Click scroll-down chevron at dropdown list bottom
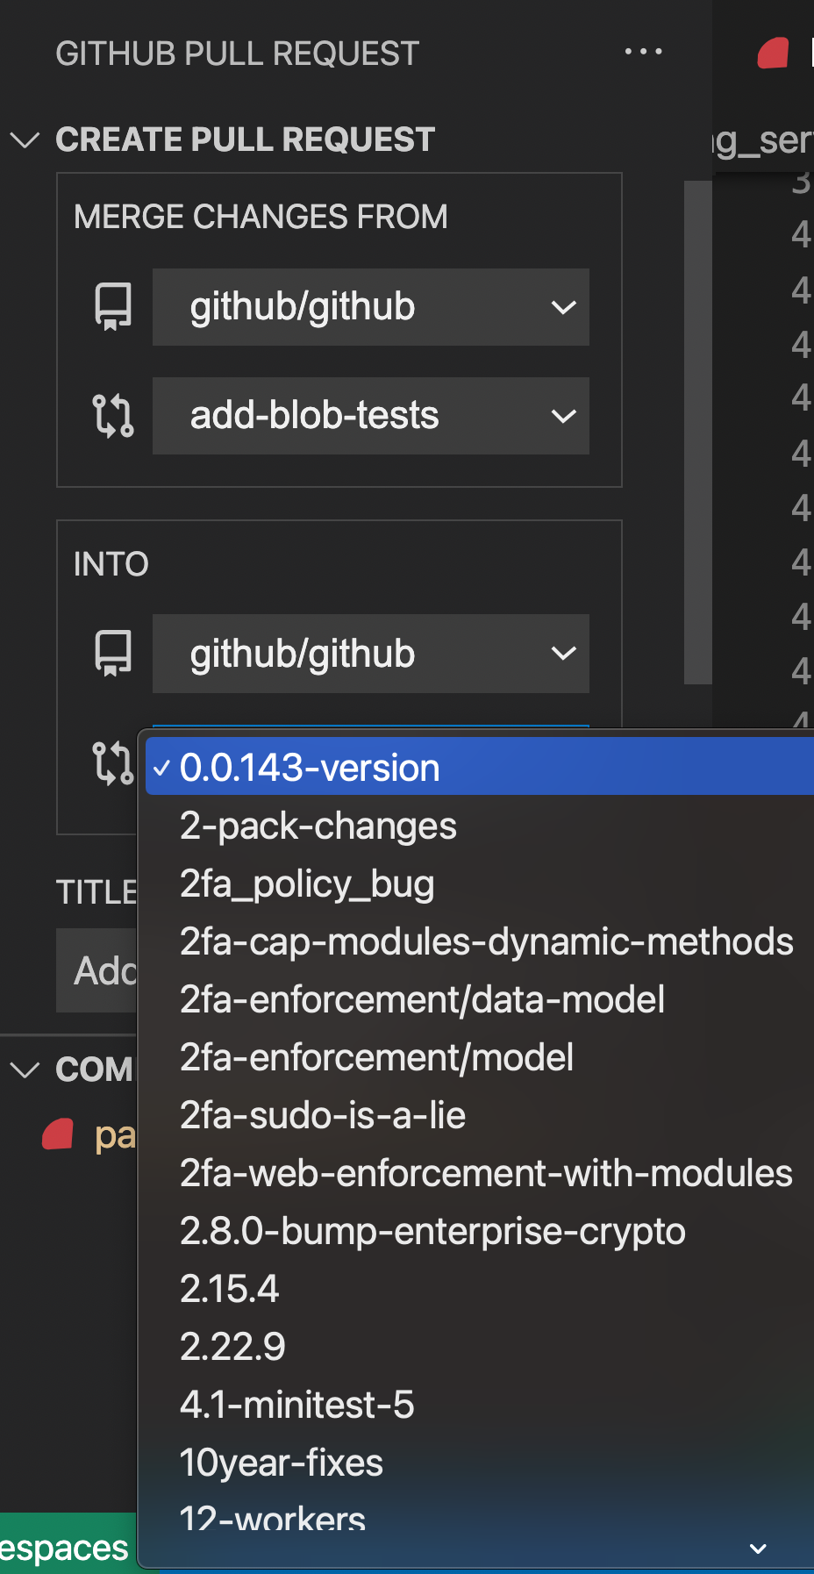Screen dimensions: 814x1574 pyautogui.click(x=758, y=1549)
